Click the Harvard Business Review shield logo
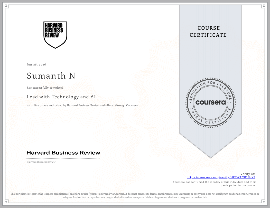Screen dimensions: 270x208 55,35
